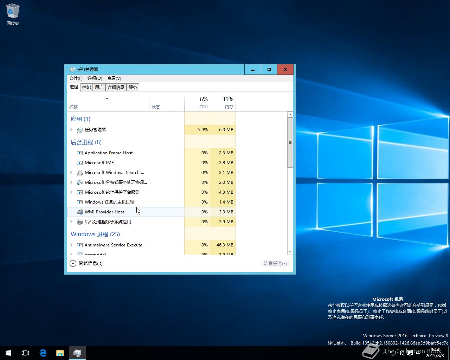Switch to the 服务 tab
The image size is (450, 360).
click(x=133, y=87)
